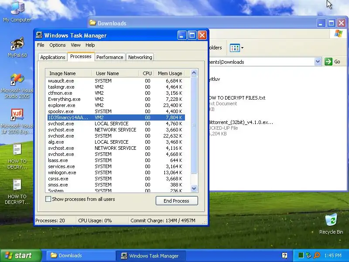Select the wuauclt.exe process row
The width and height of the screenshot is (349, 262).
click(x=116, y=81)
